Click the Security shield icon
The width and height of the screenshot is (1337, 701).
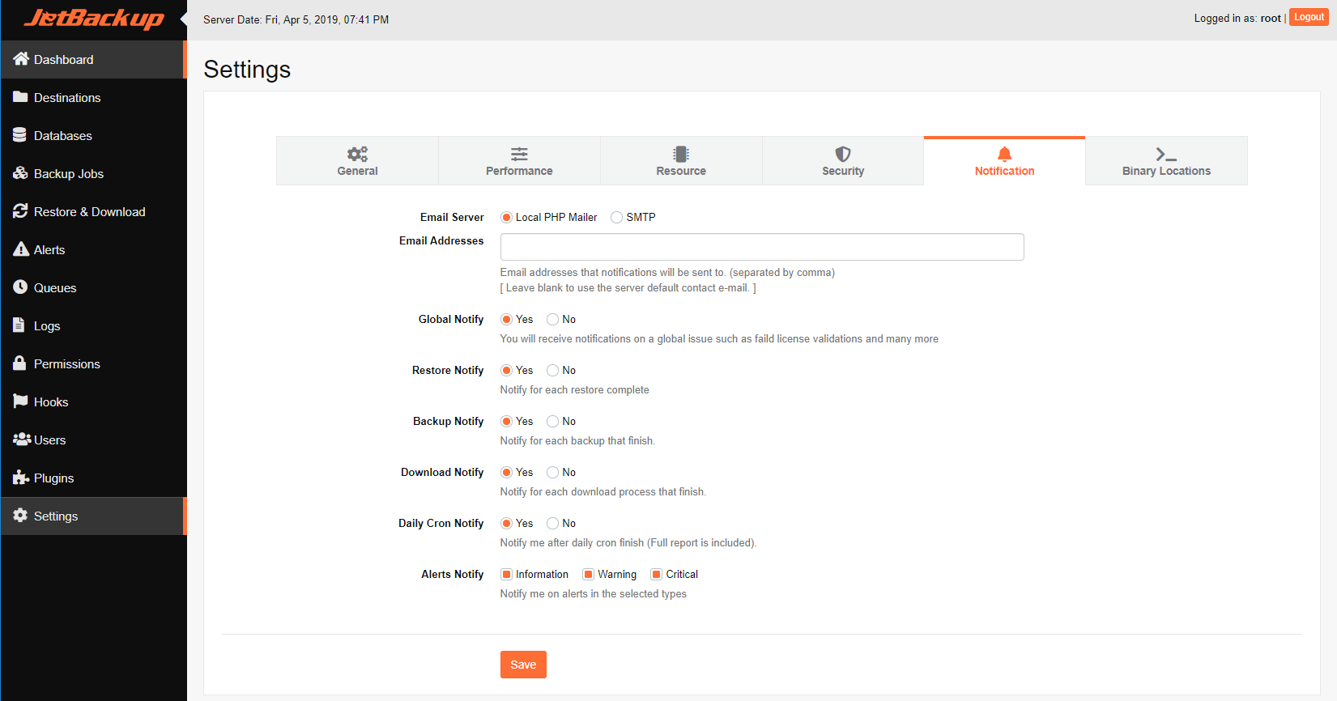tap(843, 154)
